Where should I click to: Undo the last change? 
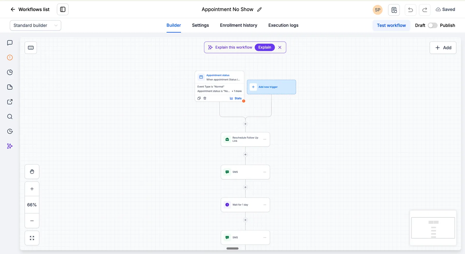tap(410, 10)
